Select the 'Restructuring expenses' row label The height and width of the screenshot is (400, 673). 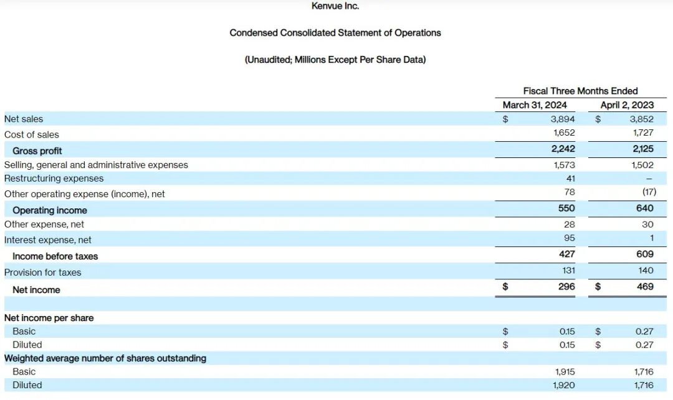pyautogui.click(x=54, y=178)
